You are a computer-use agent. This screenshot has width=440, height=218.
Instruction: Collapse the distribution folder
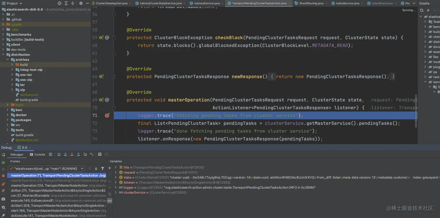(x=3, y=55)
